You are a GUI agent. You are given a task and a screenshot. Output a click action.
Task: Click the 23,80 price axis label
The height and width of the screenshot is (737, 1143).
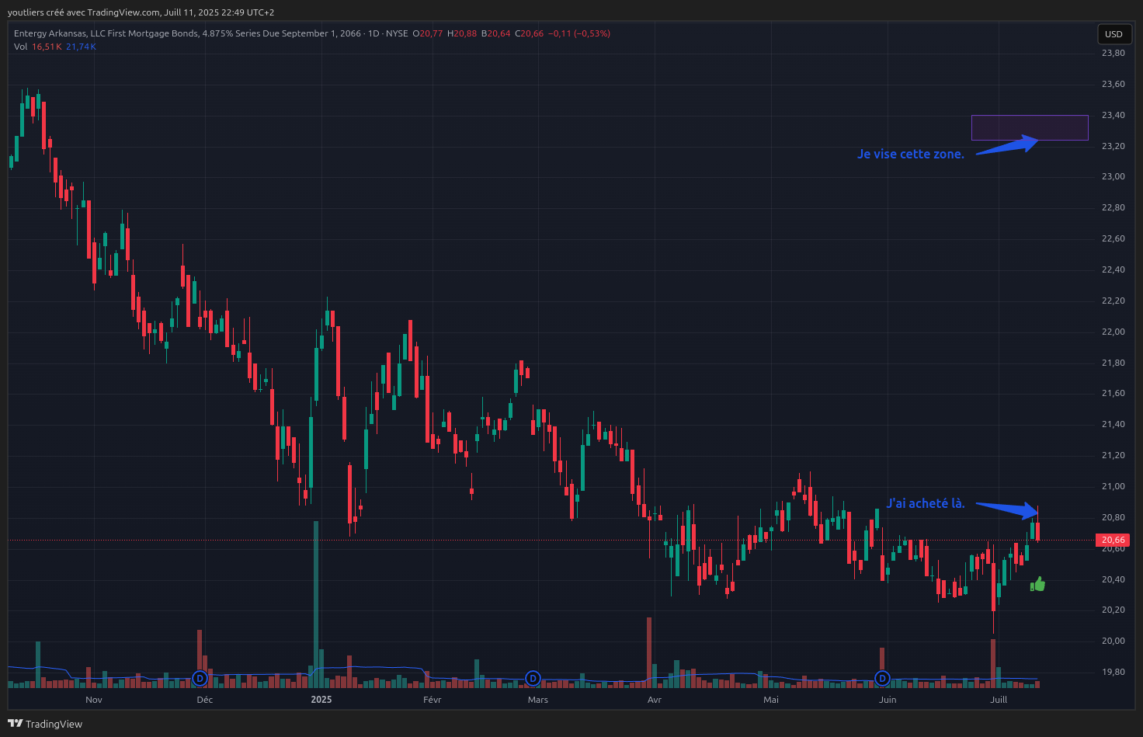(1113, 53)
